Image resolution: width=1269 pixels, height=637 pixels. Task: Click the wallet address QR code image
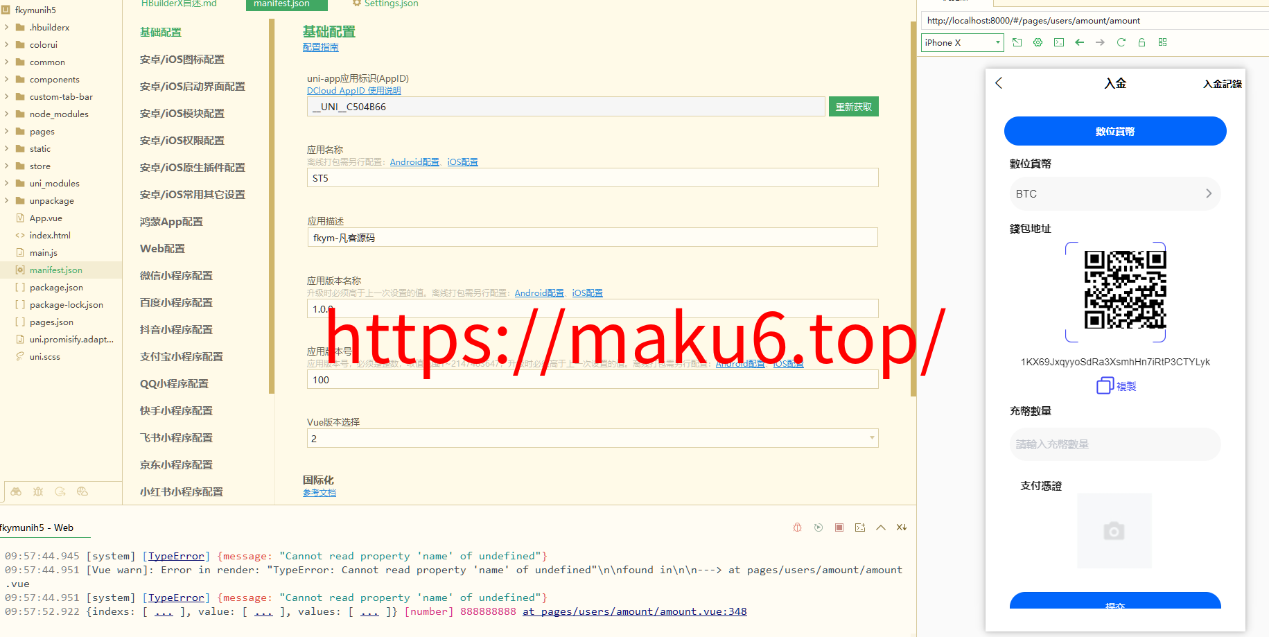(1125, 290)
